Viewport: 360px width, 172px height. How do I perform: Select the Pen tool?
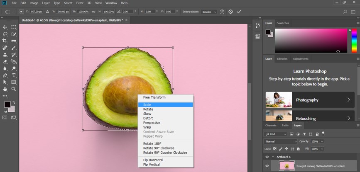pyautogui.click(x=5, y=75)
